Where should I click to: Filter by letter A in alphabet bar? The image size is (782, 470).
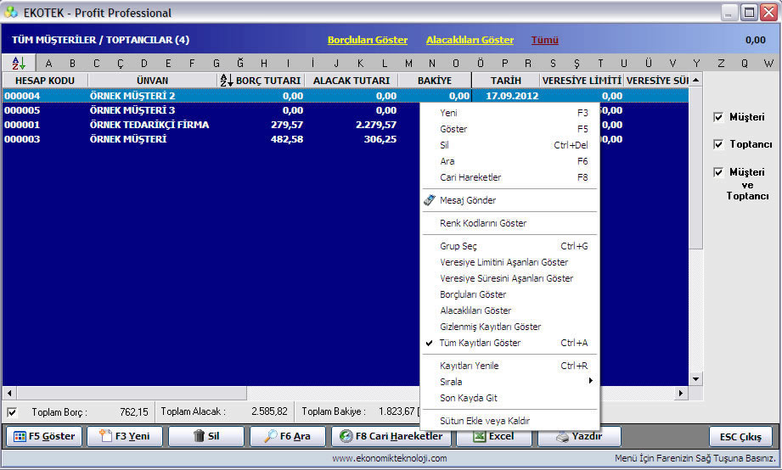[x=48, y=63]
